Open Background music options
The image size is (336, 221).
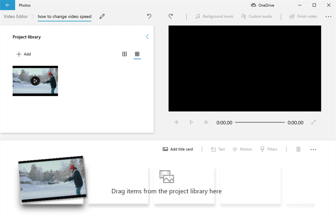tap(214, 16)
